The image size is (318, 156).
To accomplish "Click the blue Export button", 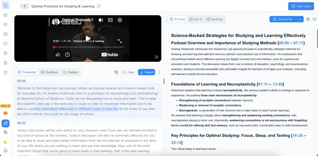I will point(147,72).
